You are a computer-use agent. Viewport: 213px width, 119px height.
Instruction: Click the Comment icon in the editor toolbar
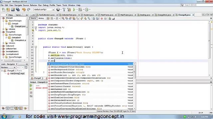tap(110, 19)
